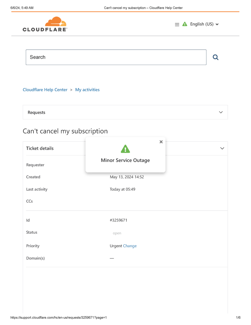This screenshot has width=251, height=325.
Task: Open the Cloudflare Help Center breadcrumb link
Action: (45, 90)
